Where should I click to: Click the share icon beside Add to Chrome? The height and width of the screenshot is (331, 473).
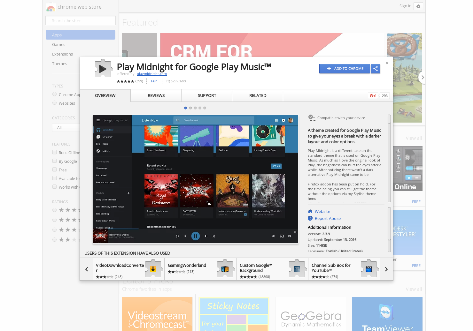(376, 69)
